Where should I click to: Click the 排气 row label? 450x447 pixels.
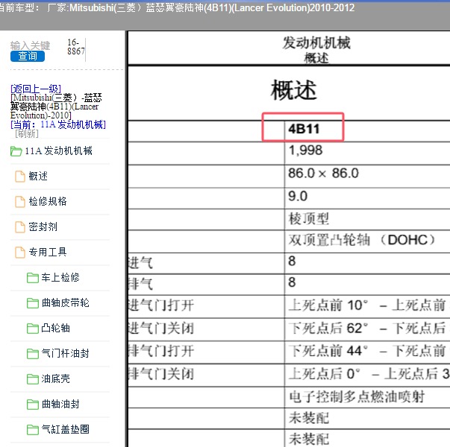140,284
